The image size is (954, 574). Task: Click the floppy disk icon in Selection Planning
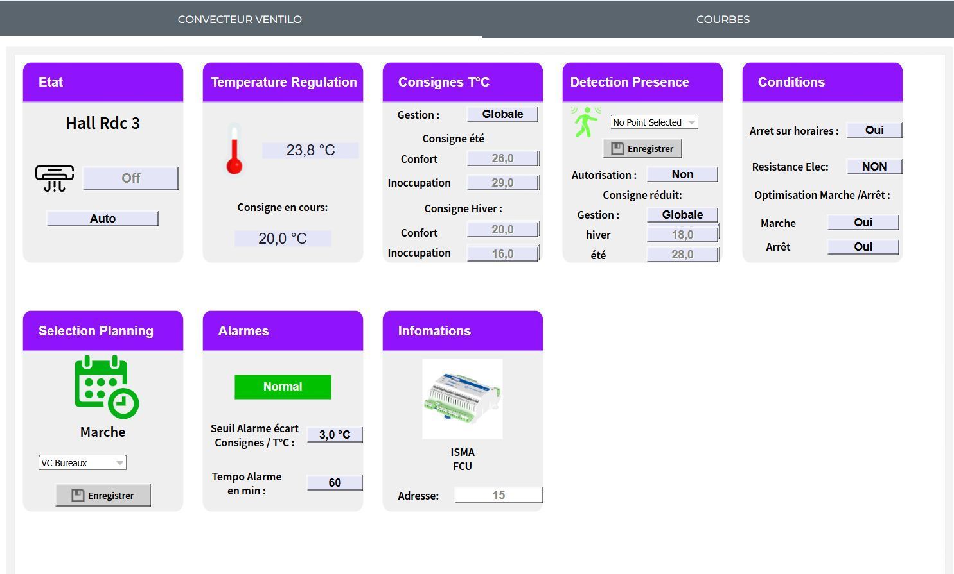tap(78, 495)
